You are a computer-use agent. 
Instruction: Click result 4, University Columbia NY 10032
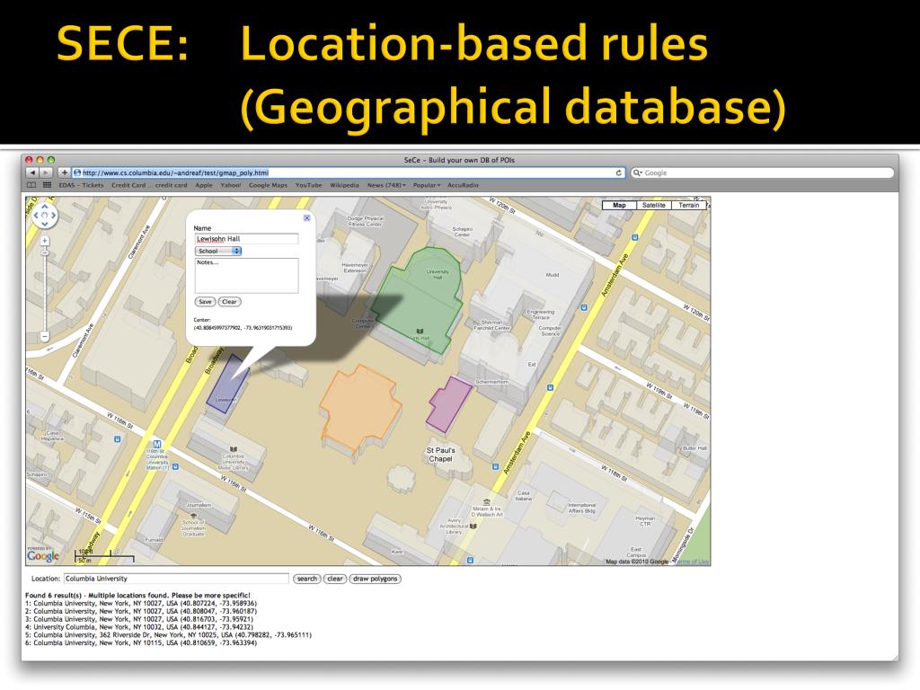[139, 627]
